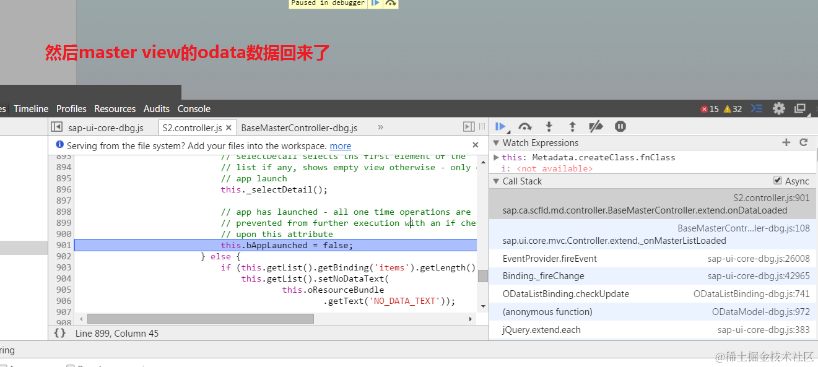Toggle the debugger sidebar pane
Image resolution: width=818 pixels, height=367 pixels.
(469, 127)
